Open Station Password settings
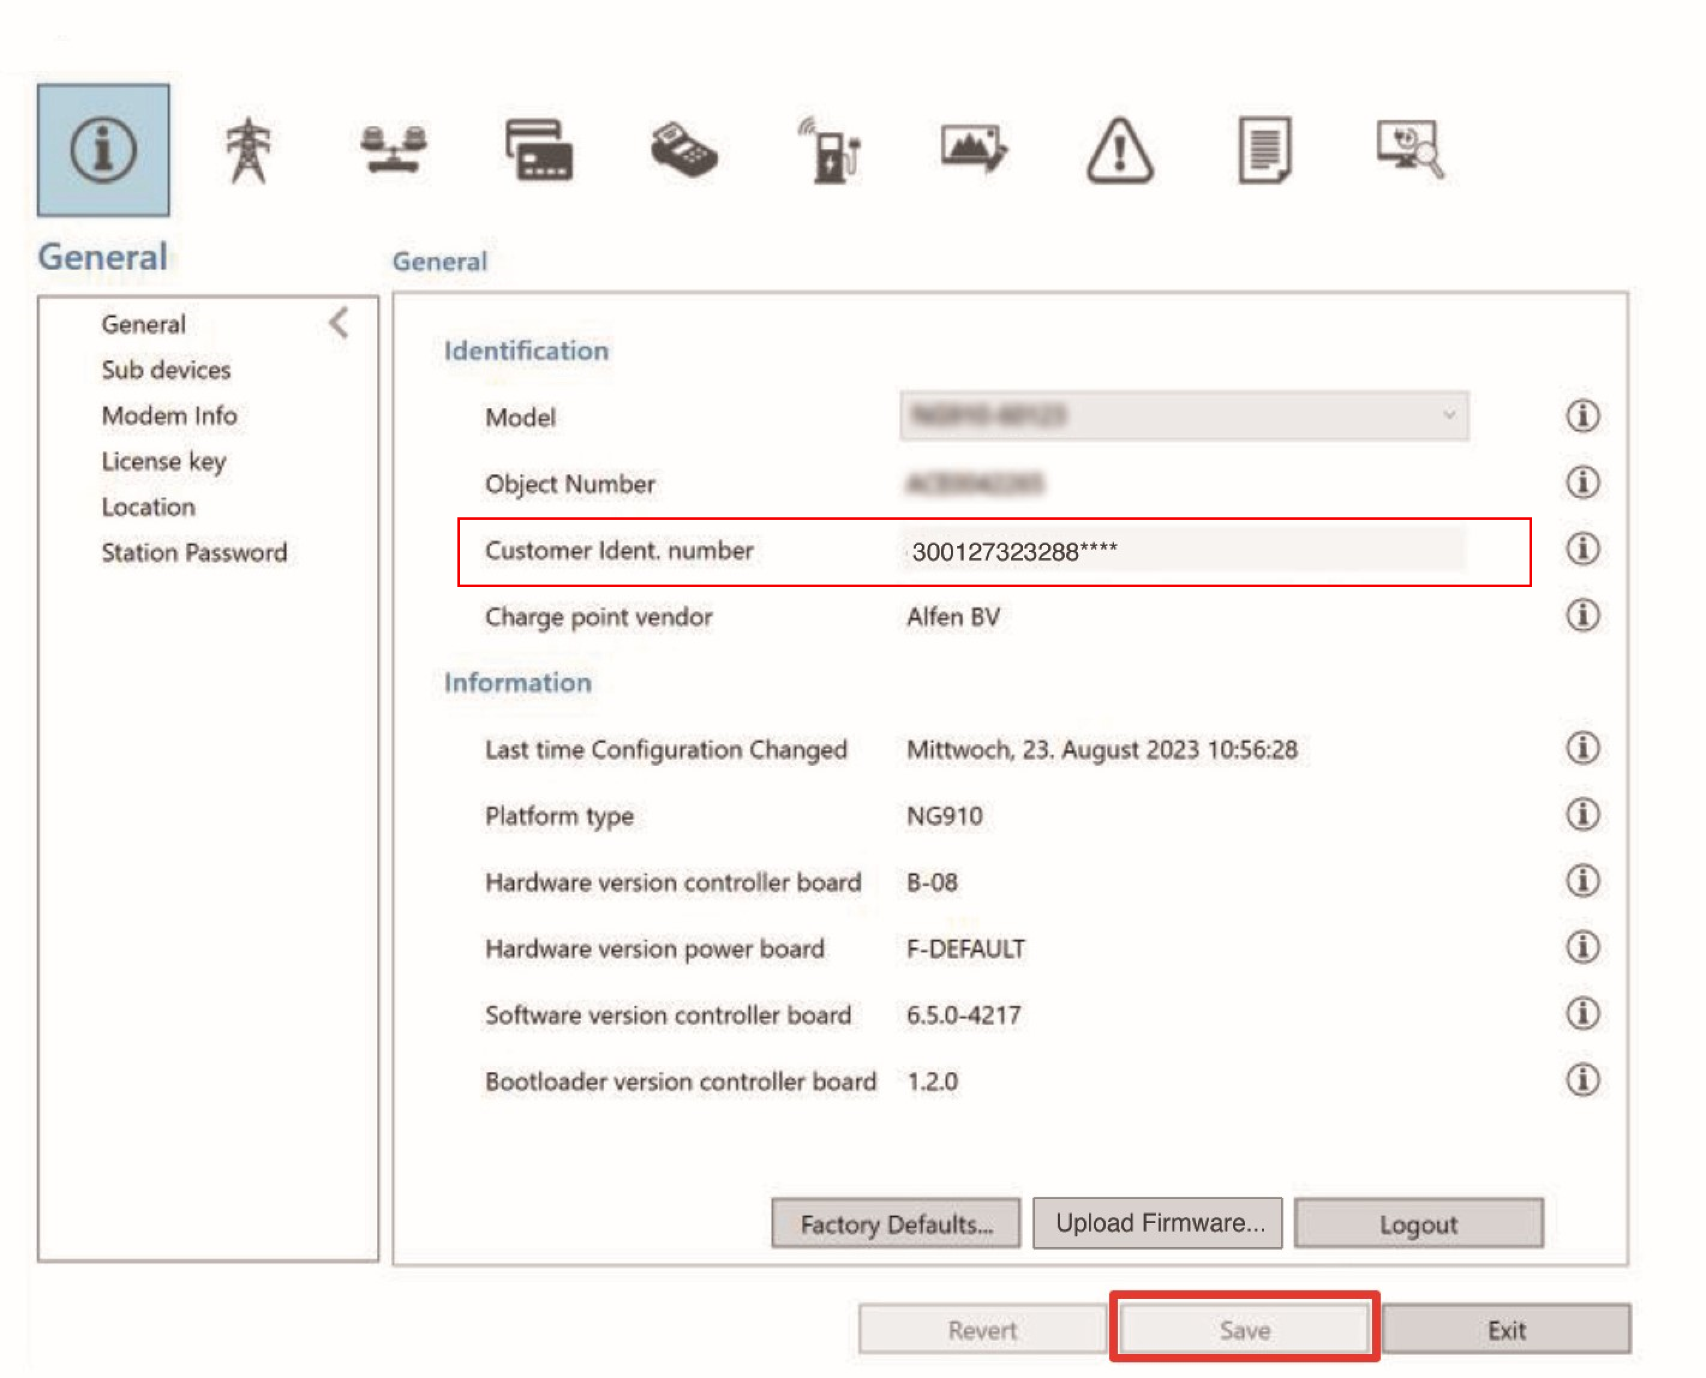 (x=194, y=553)
